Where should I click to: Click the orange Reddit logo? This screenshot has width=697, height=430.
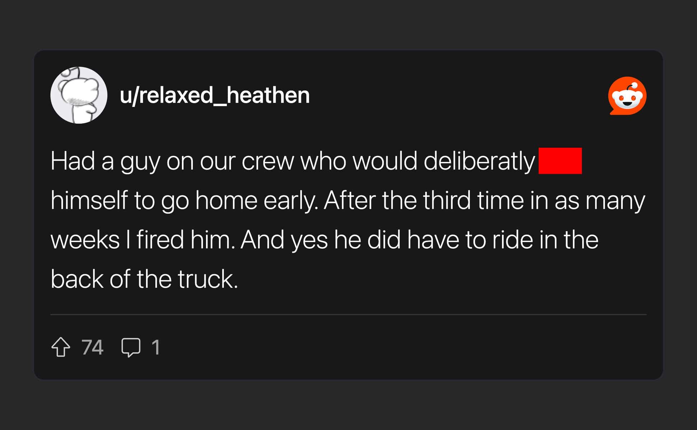(x=627, y=96)
